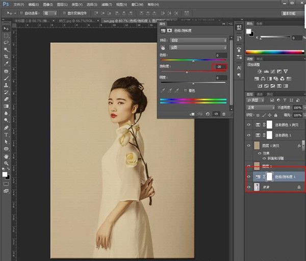
Task: Collapse the fx effects on 图层 1 拷贝
Action: tap(299, 145)
